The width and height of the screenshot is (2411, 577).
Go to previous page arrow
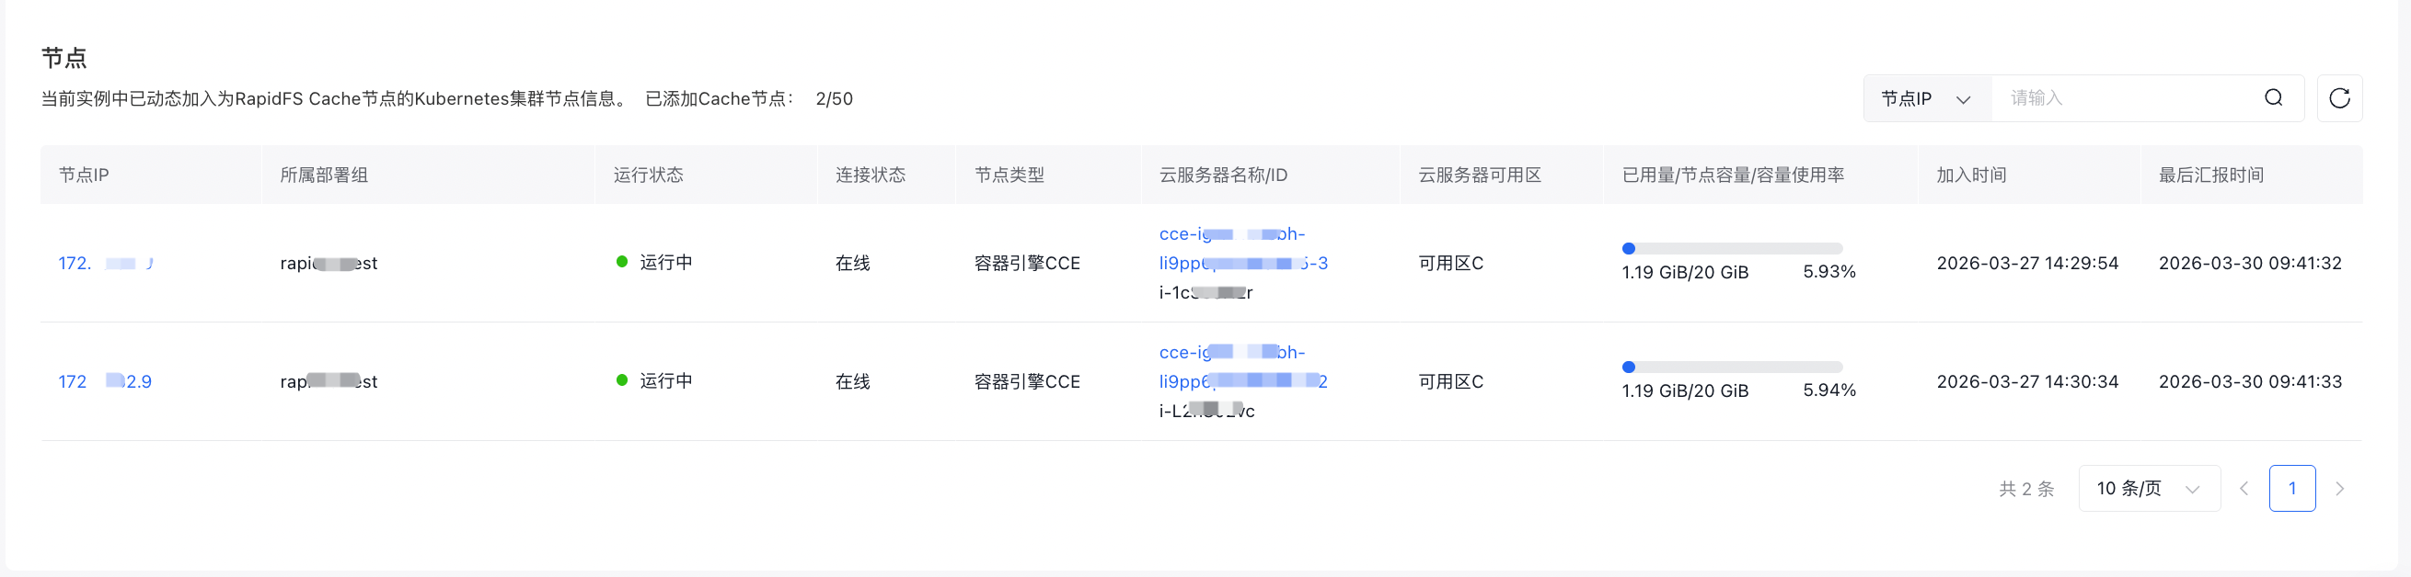(2244, 488)
